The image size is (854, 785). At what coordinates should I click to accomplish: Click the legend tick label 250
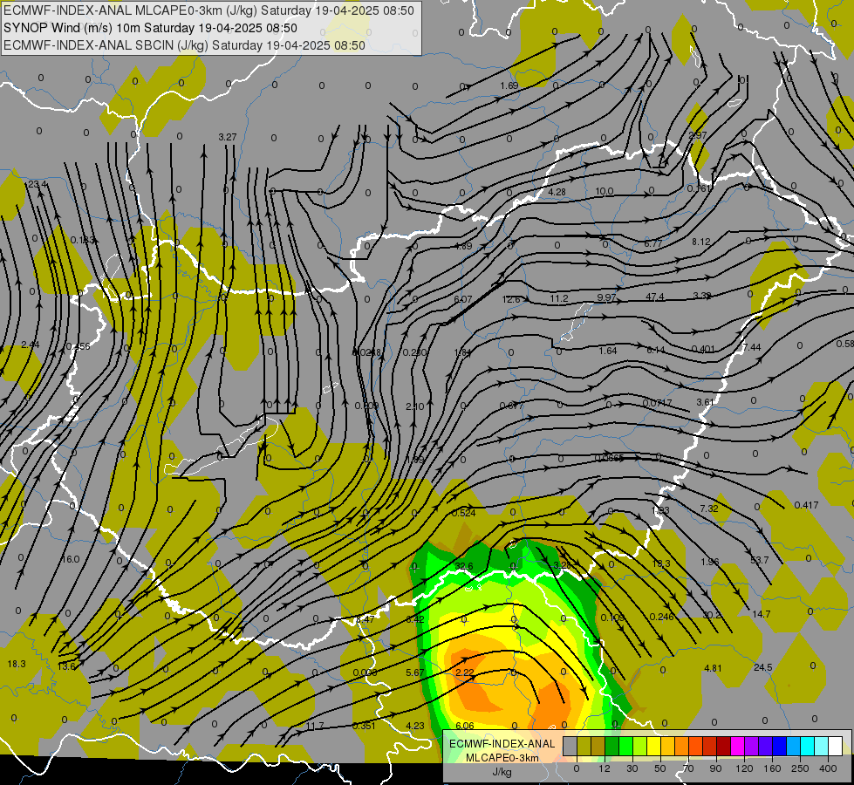pyautogui.click(x=800, y=768)
